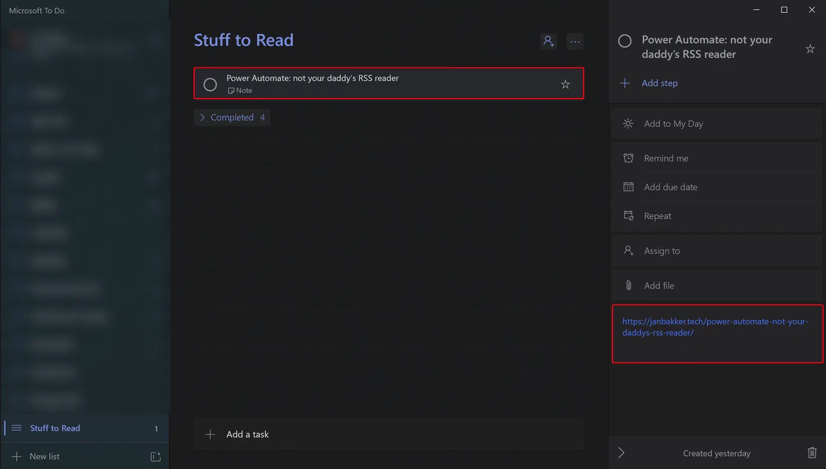This screenshot has height=469, width=826.
Task: Click Add step in detail pane
Action: tap(660, 83)
